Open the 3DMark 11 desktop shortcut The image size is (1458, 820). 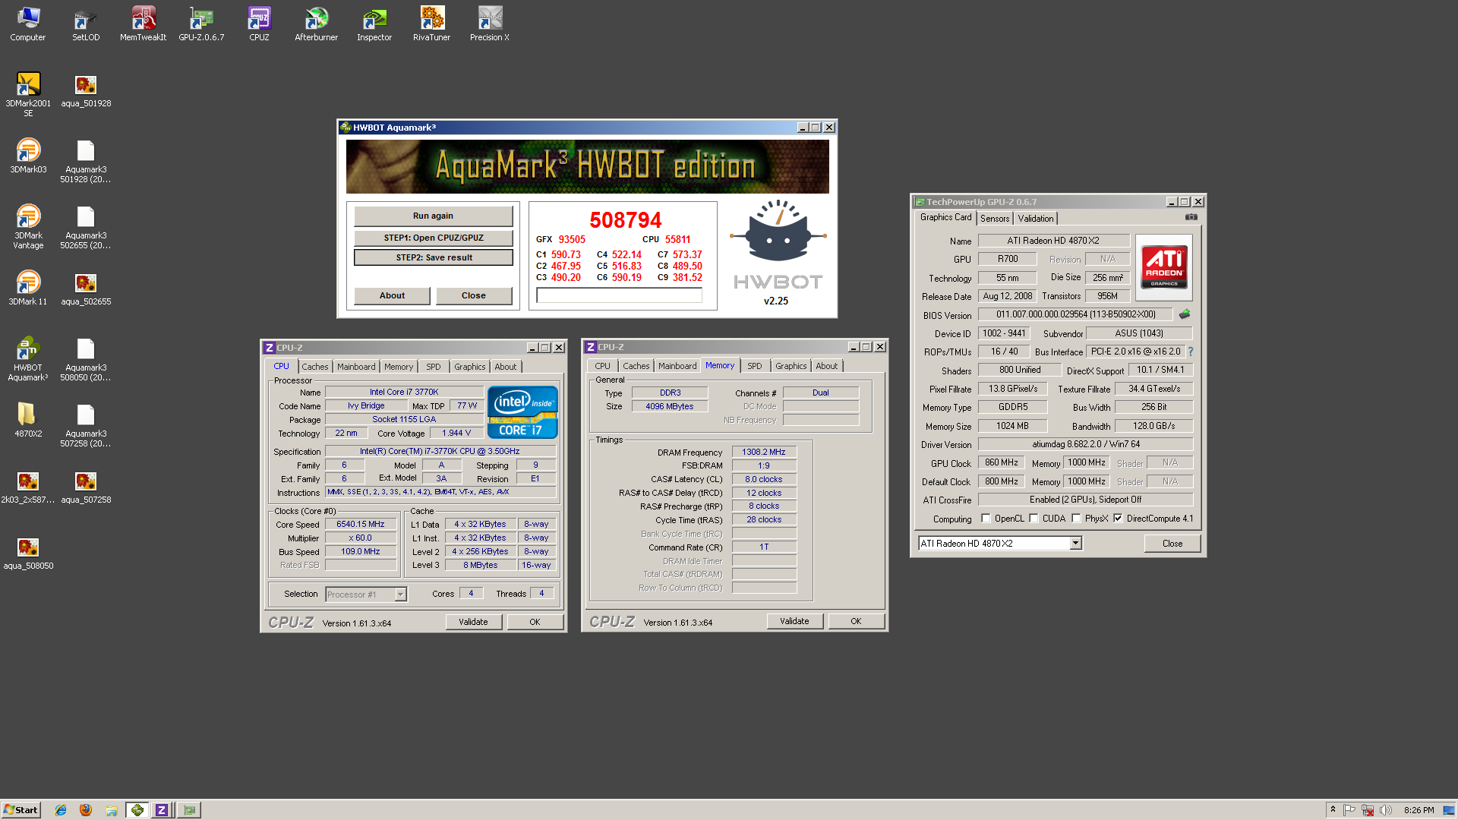click(x=28, y=288)
